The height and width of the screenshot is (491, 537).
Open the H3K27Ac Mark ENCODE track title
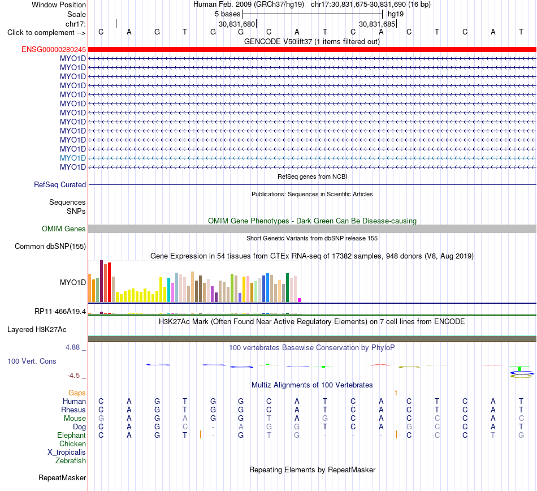pyautogui.click(x=311, y=321)
